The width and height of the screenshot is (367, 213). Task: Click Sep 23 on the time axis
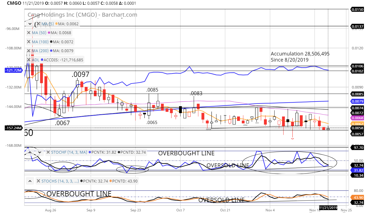click(135, 210)
